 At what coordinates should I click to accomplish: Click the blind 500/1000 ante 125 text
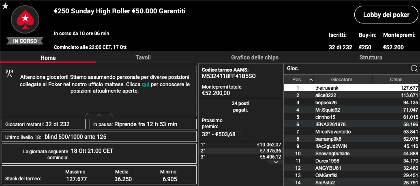(x=75, y=137)
